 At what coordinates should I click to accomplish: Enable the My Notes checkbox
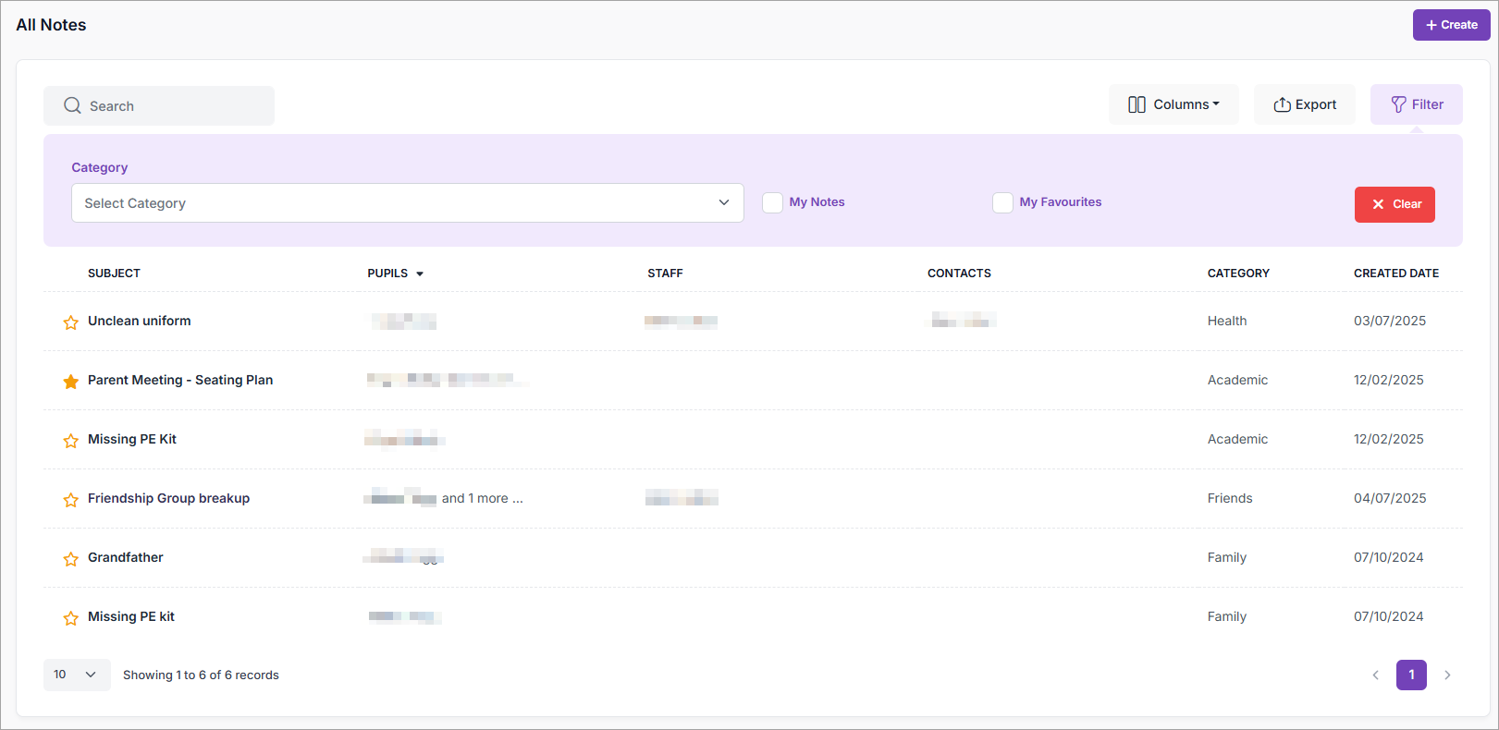click(772, 202)
